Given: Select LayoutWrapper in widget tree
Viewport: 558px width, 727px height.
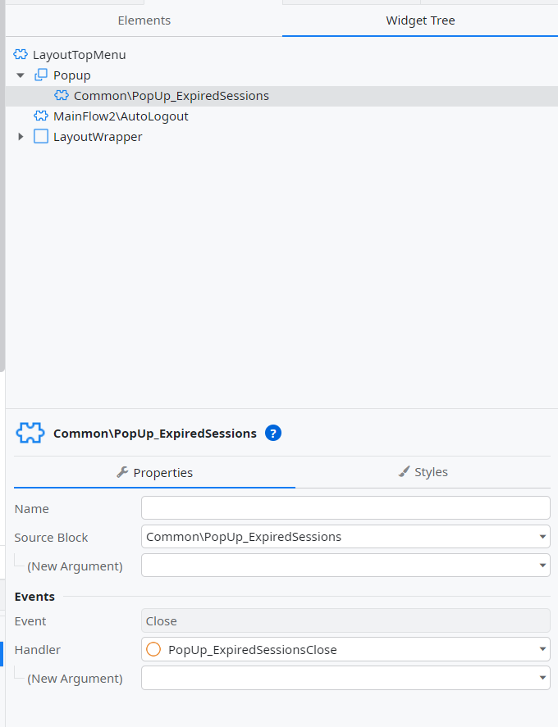Looking at the screenshot, I should pyautogui.click(x=98, y=137).
